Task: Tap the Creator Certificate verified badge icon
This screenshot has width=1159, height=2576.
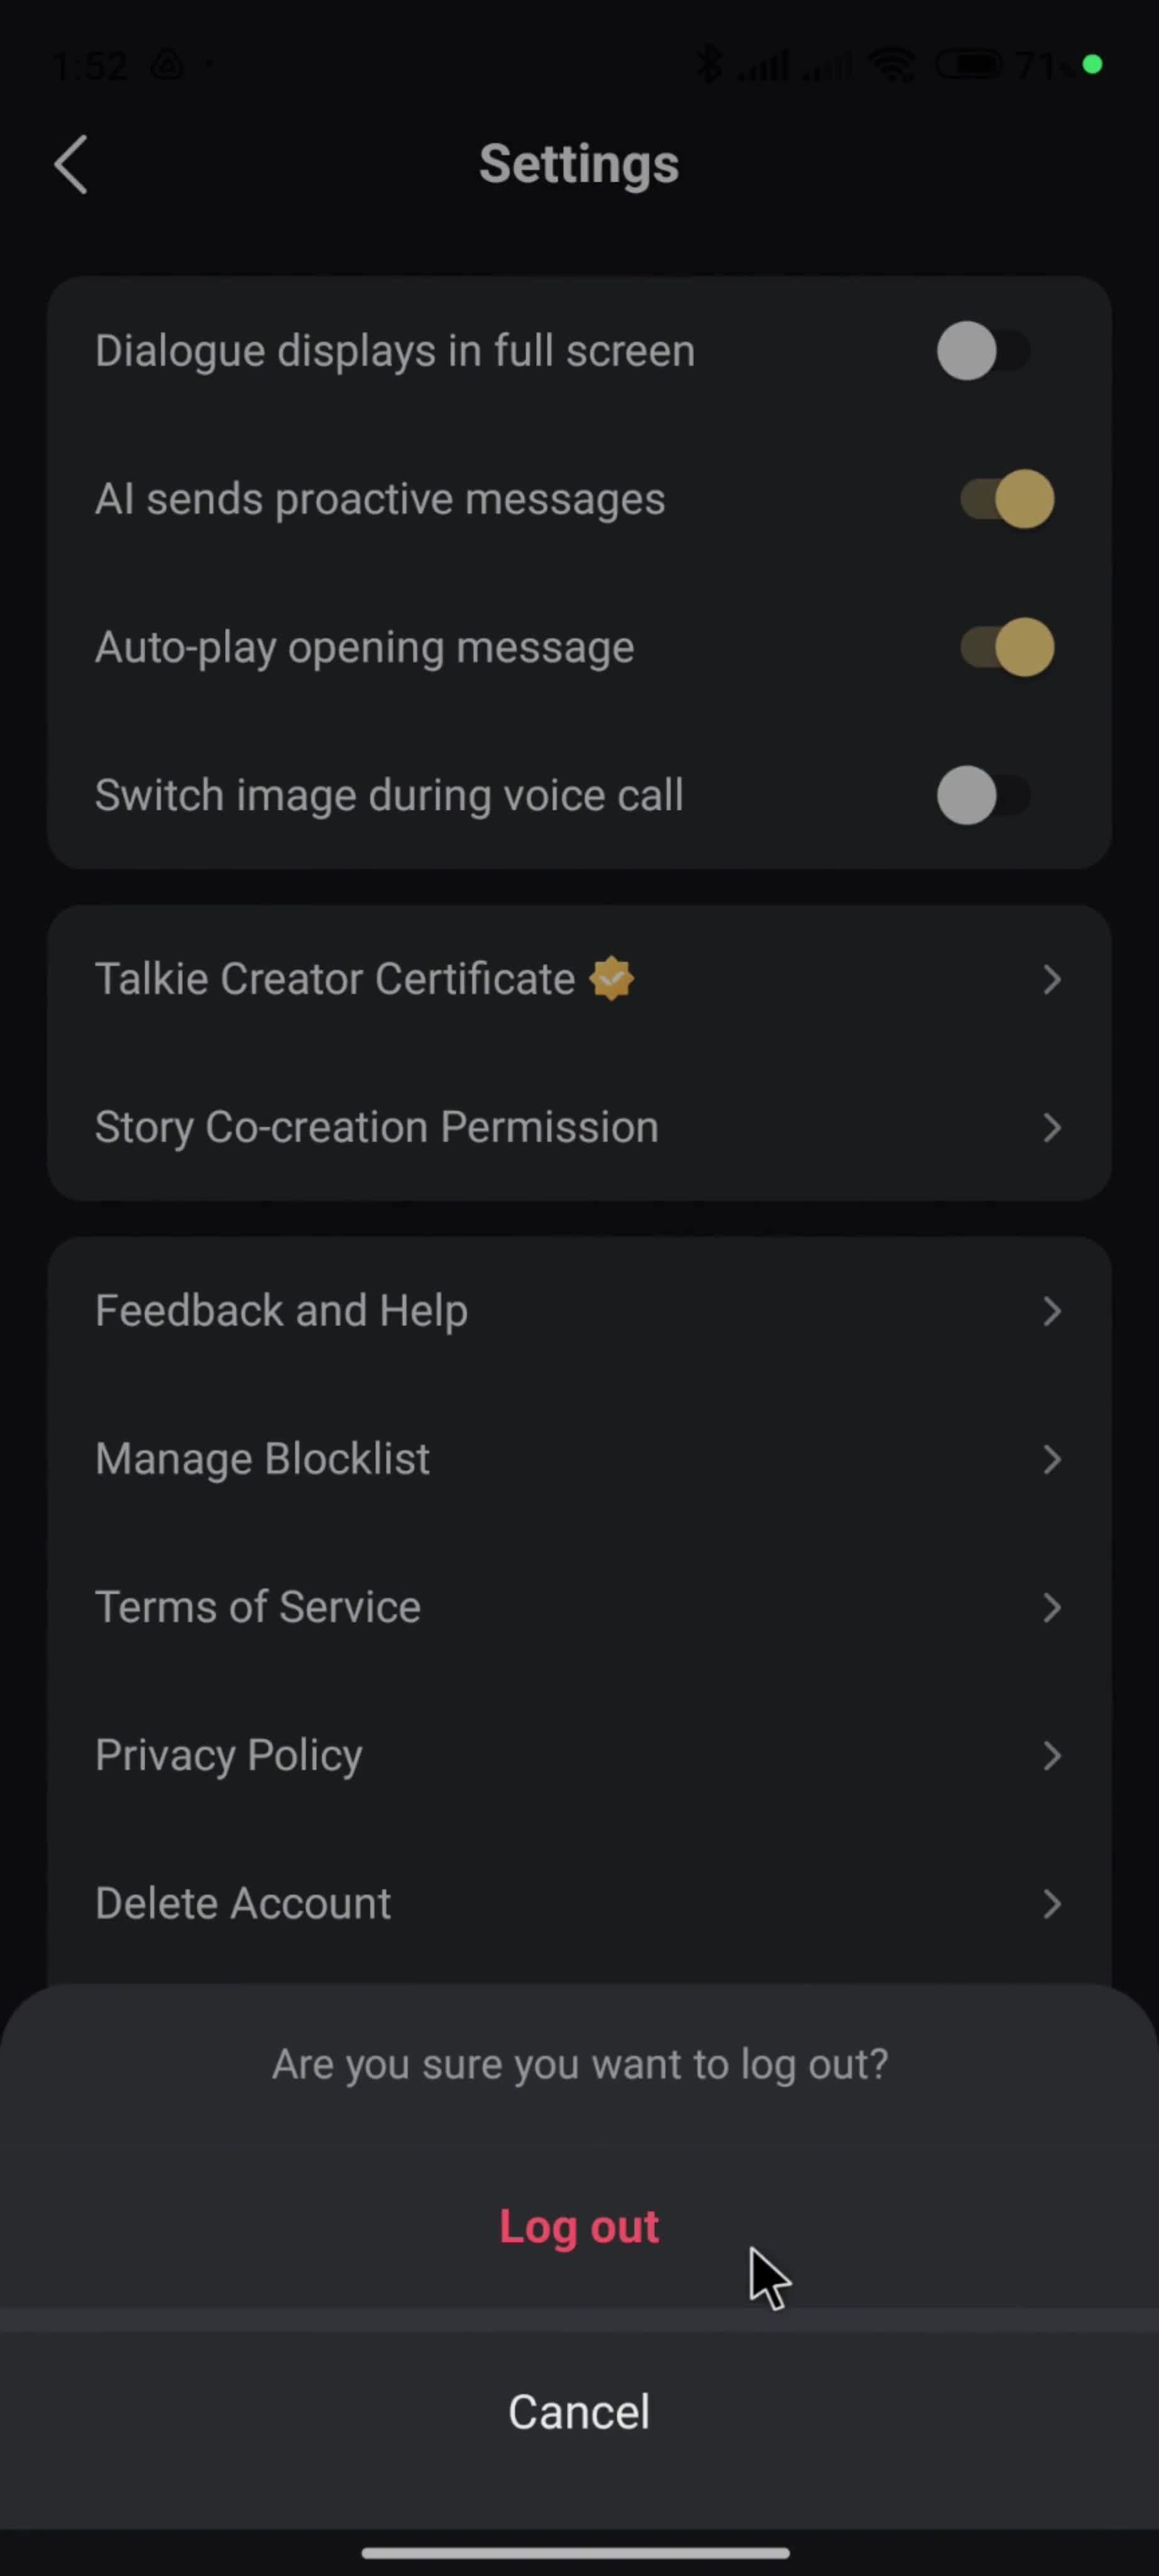Action: (612, 979)
